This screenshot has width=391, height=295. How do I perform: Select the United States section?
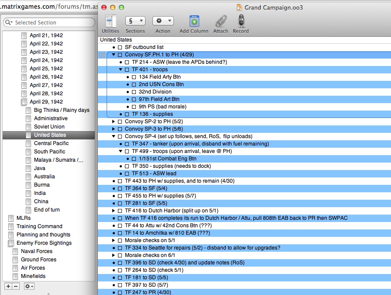[x=48, y=135]
